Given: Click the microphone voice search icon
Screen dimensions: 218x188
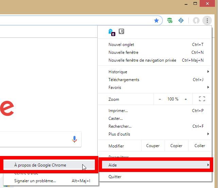Looking at the screenshot, I should click(74, 139).
